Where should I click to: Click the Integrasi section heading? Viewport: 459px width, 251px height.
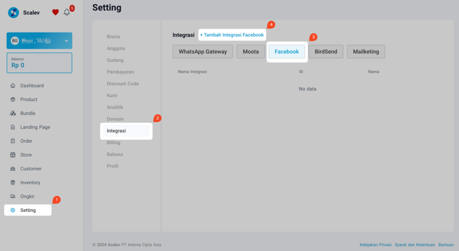coord(183,35)
